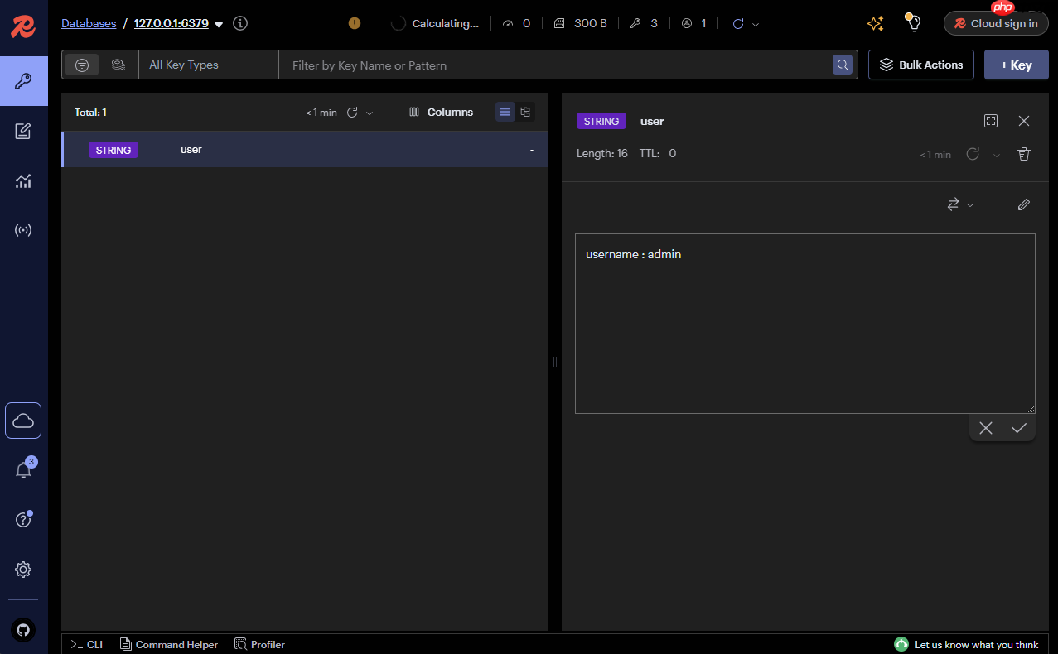The height and width of the screenshot is (654, 1058).
Task: Switch to list view of keys
Action: point(505,112)
